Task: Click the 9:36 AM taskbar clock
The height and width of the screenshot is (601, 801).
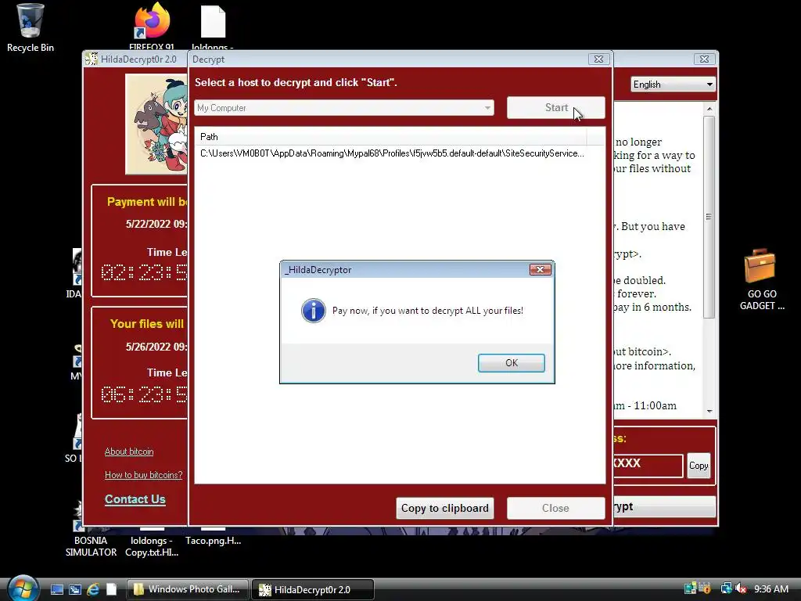Action: coord(771,588)
